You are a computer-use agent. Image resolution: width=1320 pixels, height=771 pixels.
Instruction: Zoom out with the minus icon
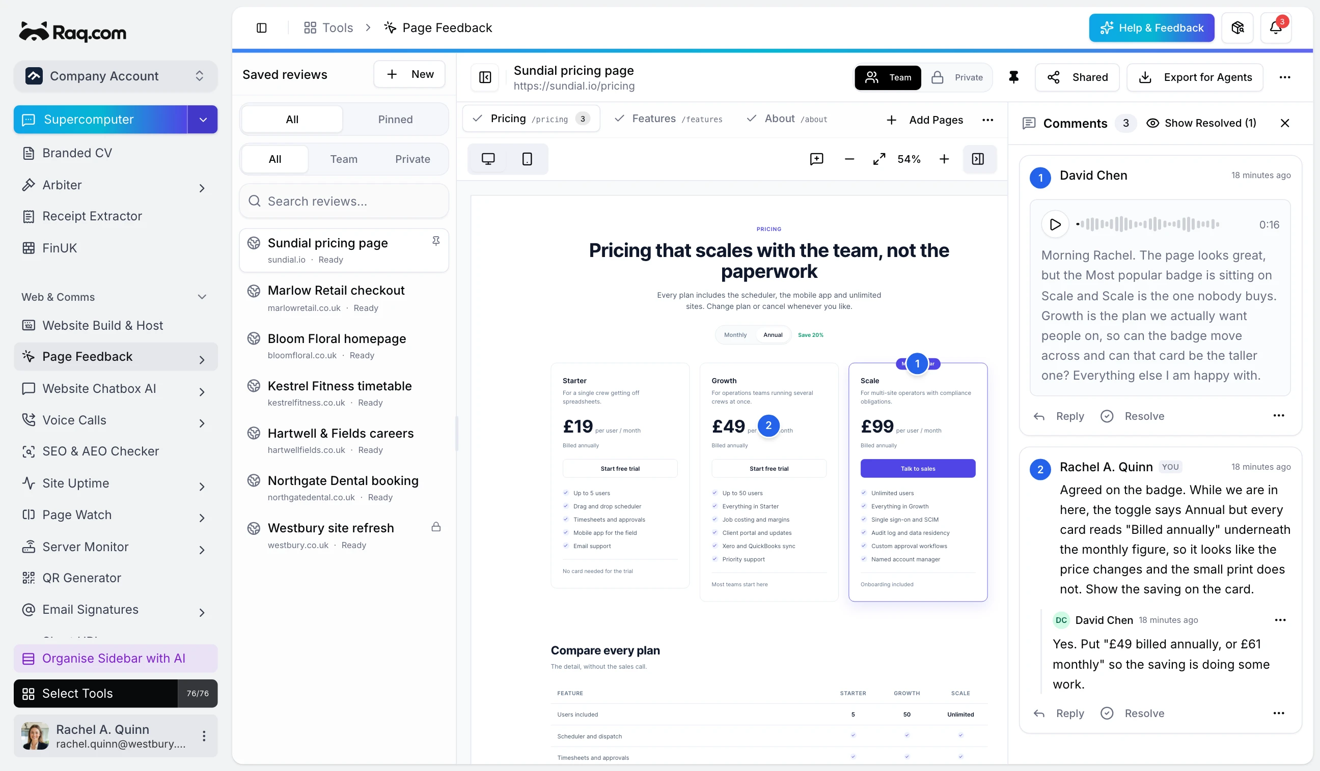coord(849,159)
